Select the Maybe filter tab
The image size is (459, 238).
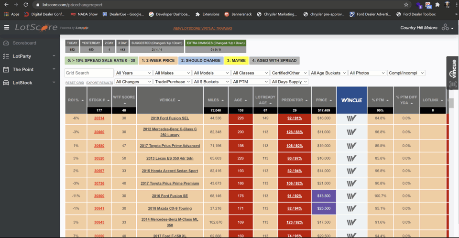pos(236,61)
